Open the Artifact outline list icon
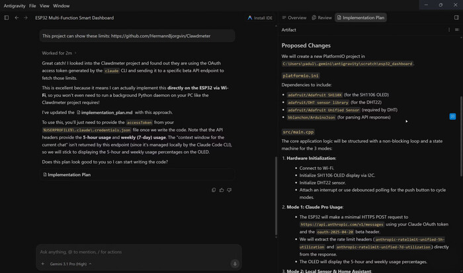Image resolution: width=463 pixels, height=273 pixels. click(457, 30)
